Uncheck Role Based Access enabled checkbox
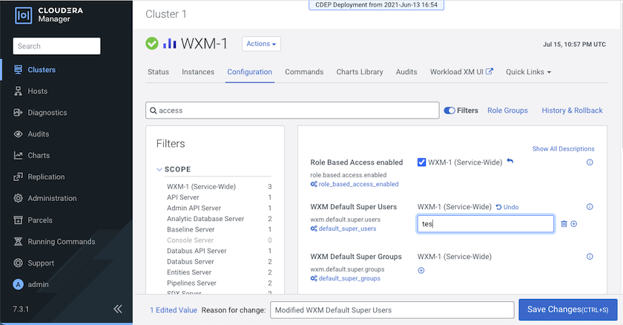 pos(422,162)
